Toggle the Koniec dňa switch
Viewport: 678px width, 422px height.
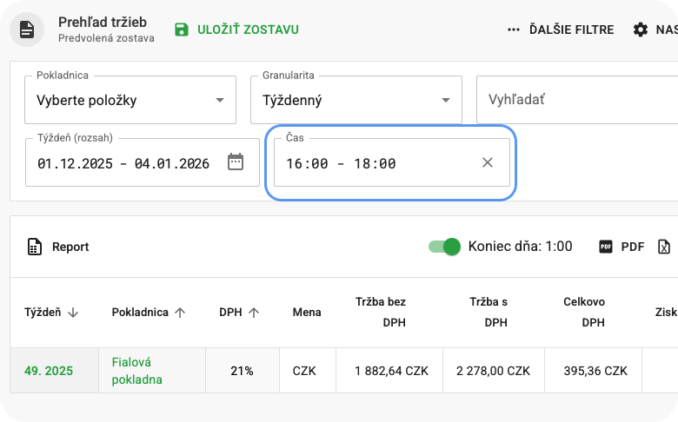tap(444, 247)
